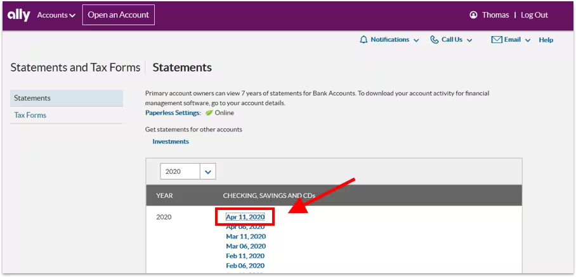
Task: Click the 2020 year cell in the table
Action: coord(164,218)
